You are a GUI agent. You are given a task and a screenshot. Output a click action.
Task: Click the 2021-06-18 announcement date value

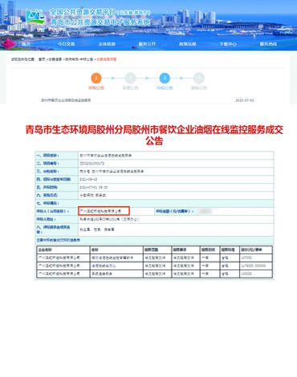click(88, 179)
